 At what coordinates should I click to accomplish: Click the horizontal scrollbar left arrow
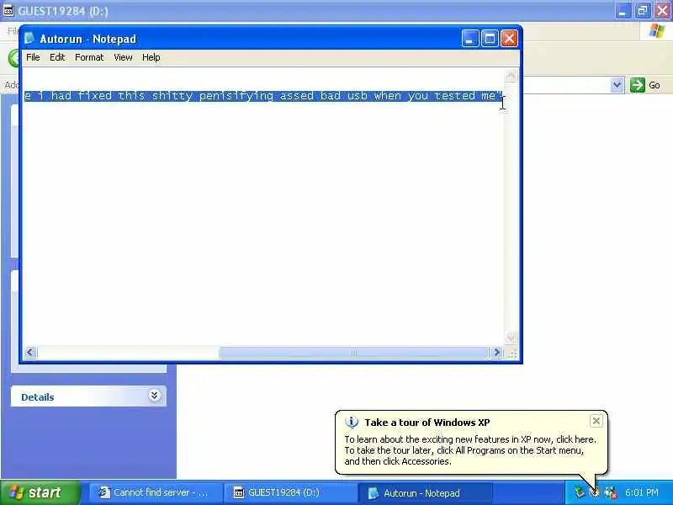click(30, 353)
